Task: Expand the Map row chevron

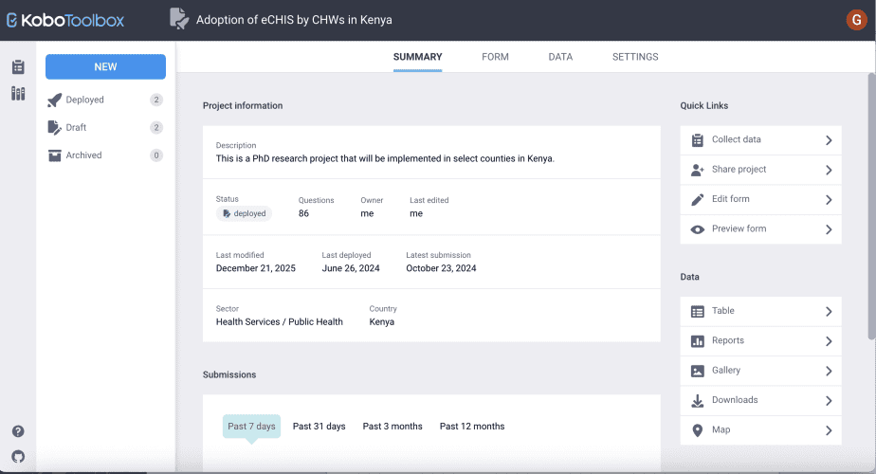Action: pos(828,430)
